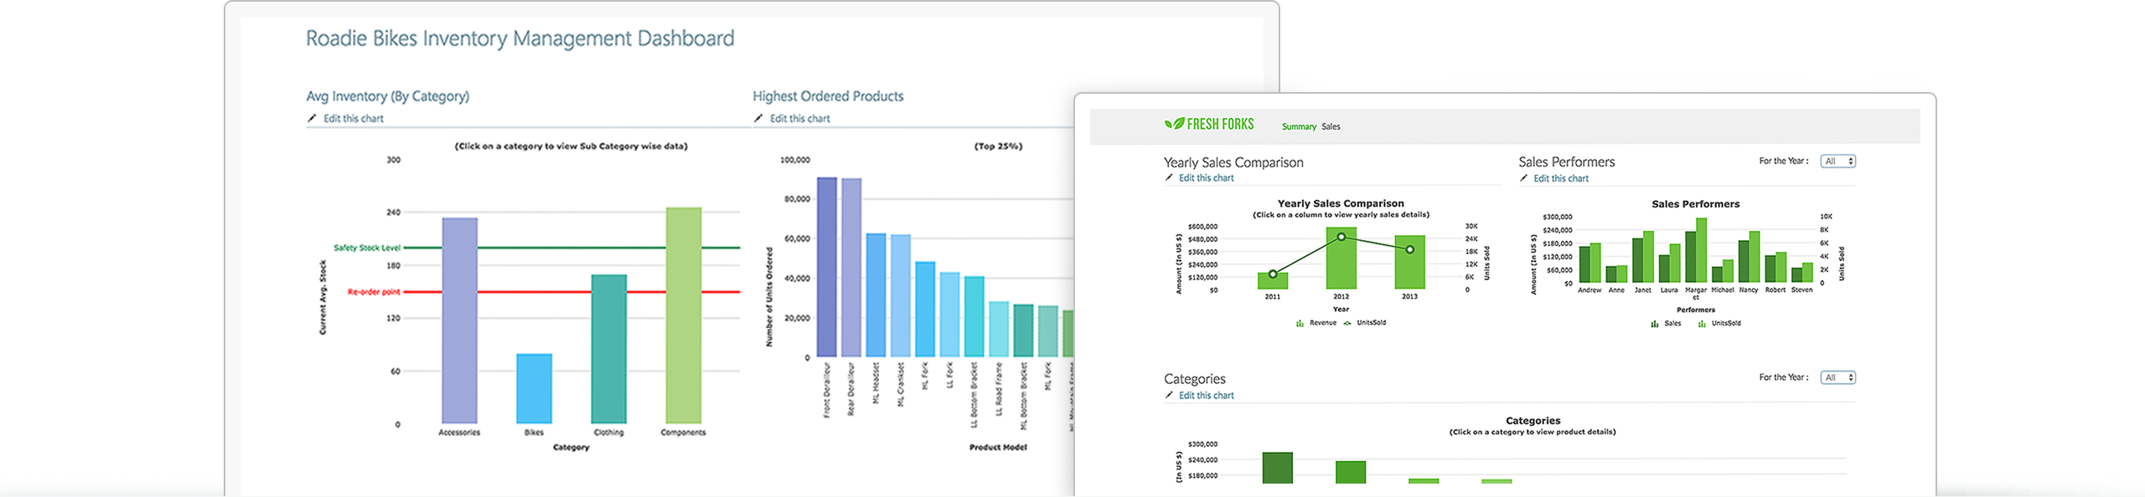Viewport: 2145px width, 497px height.
Task: Click Steven's light green UnitsSold bar
Action: click(x=1808, y=272)
